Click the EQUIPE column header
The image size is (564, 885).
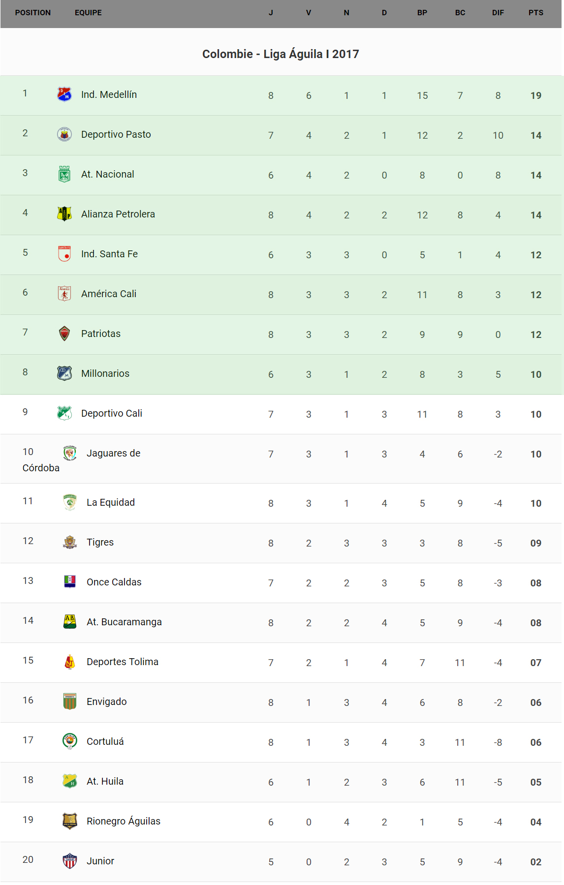click(88, 13)
